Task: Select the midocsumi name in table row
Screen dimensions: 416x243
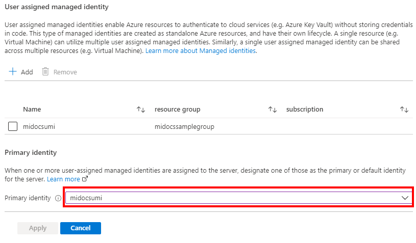Action: pyautogui.click(x=39, y=127)
